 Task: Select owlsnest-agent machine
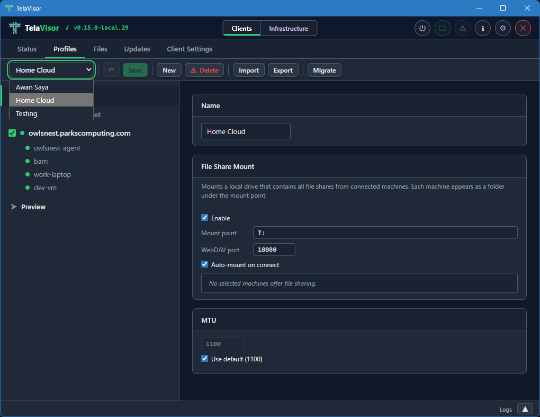click(x=57, y=148)
